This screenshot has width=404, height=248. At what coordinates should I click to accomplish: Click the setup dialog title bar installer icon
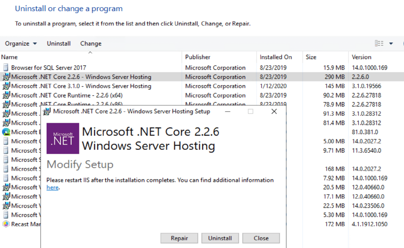pos(47,111)
